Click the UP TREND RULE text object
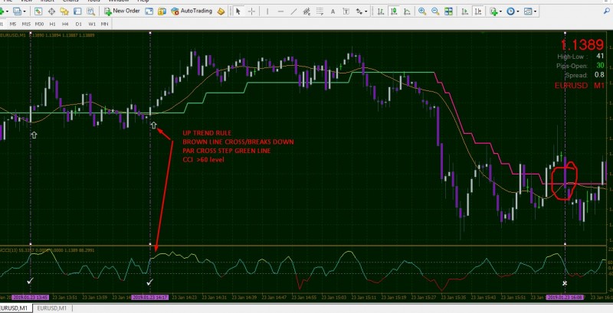The width and height of the screenshot is (613, 313). [x=207, y=133]
